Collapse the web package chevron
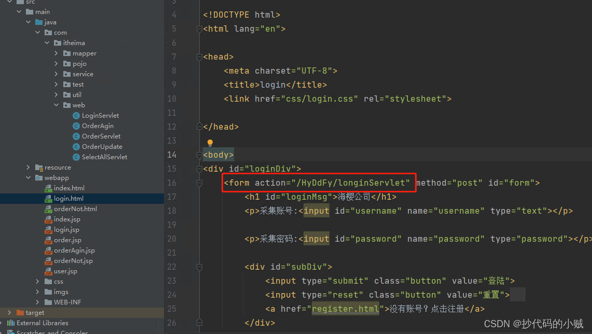 click(56, 105)
